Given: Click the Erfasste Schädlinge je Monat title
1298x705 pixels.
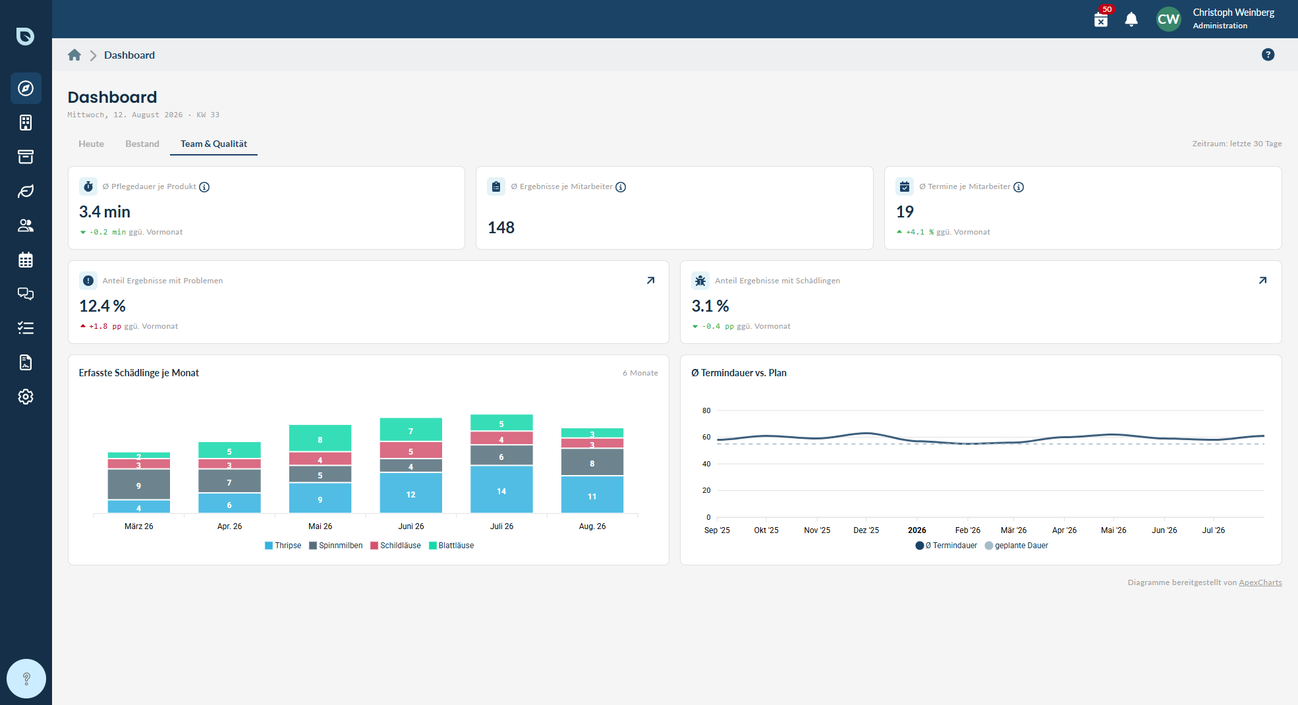Looking at the screenshot, I should tap(139, 373).
